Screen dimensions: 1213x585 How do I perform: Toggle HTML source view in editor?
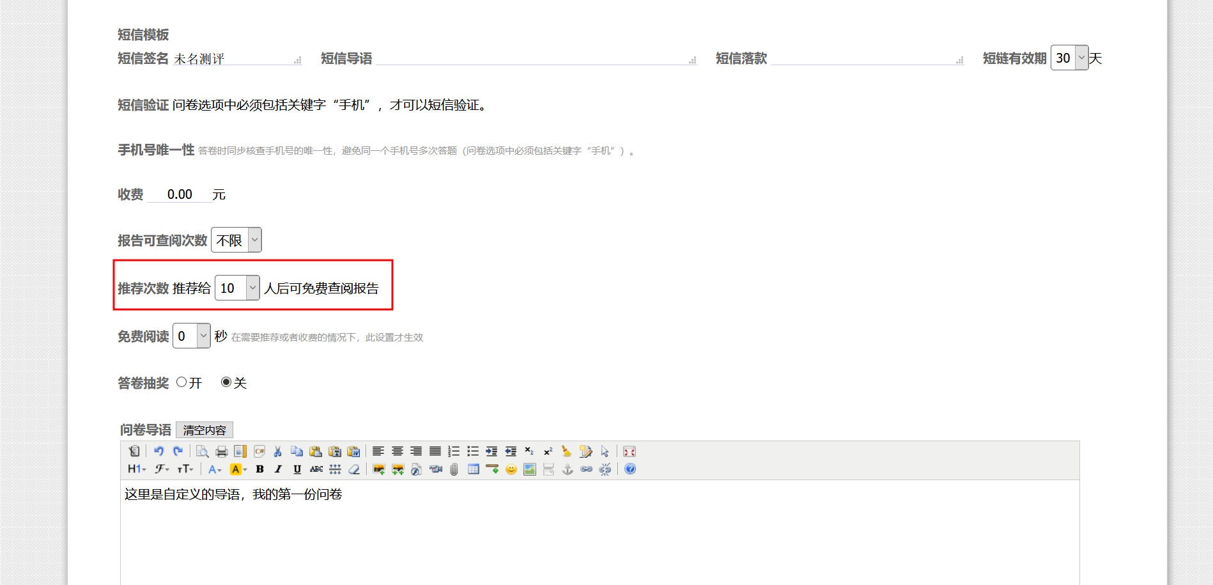pos(134,451)
